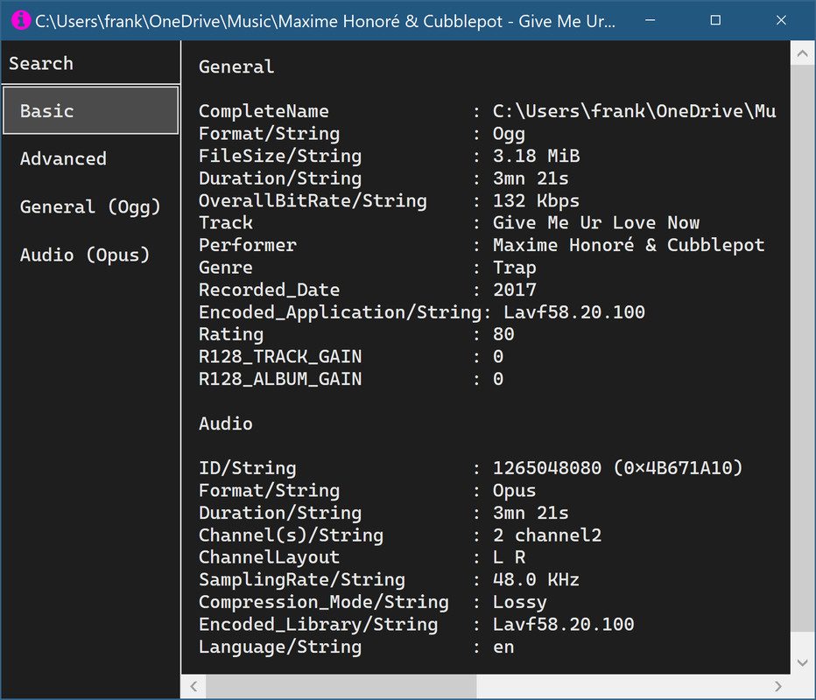
Task: Click the vertical scrollbar down arrow
Action: (x=803, y=662)
